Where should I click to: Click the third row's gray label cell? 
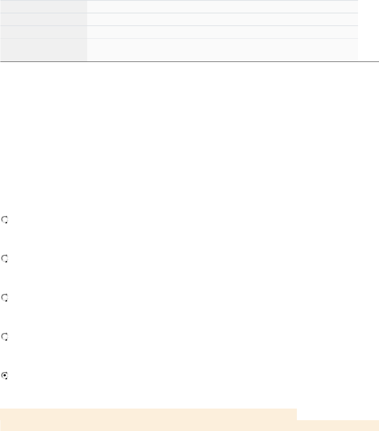coord(43,32)
